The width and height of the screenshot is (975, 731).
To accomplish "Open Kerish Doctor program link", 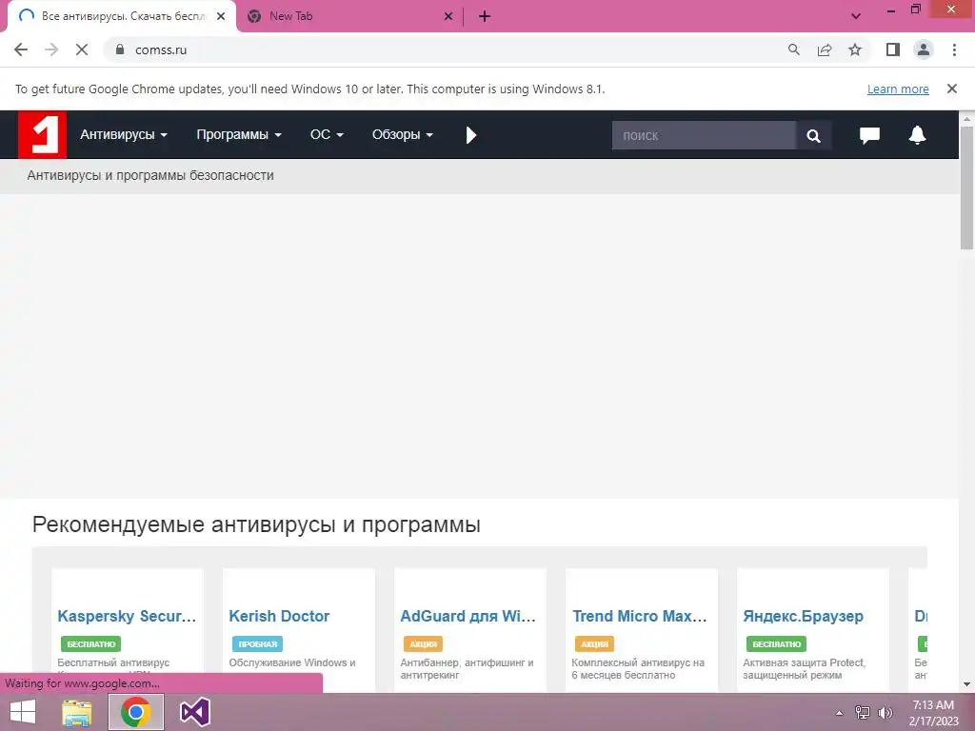I will click(279, 616).
